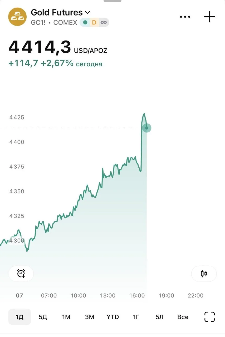Expand the Gold Futures chevron dropdown

[x=87, y=12]
